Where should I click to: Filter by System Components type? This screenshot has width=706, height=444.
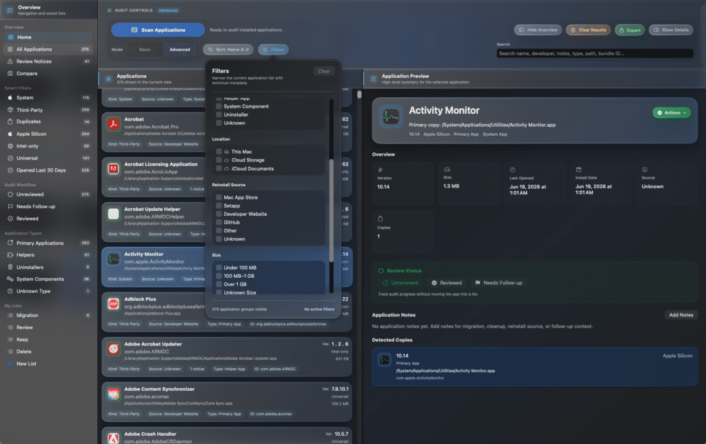(x=48, y=279)
